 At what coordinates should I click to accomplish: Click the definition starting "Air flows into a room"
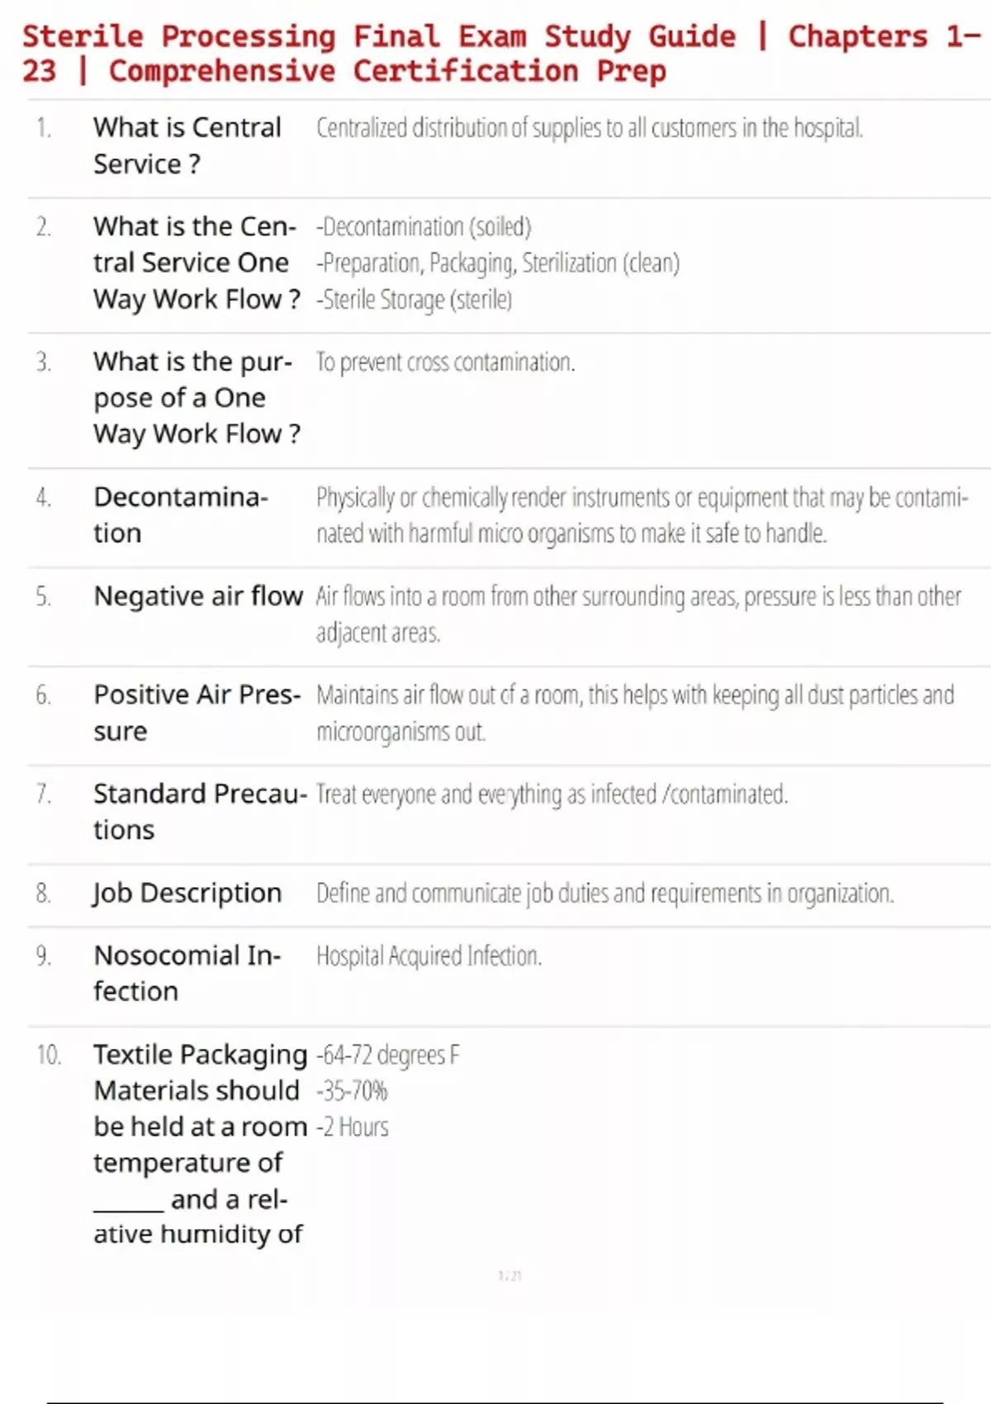click(x=638, y=614)
